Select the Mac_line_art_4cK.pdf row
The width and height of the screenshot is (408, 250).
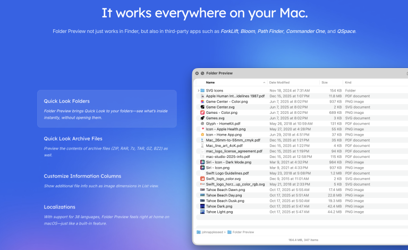click(x=302, y=146)
